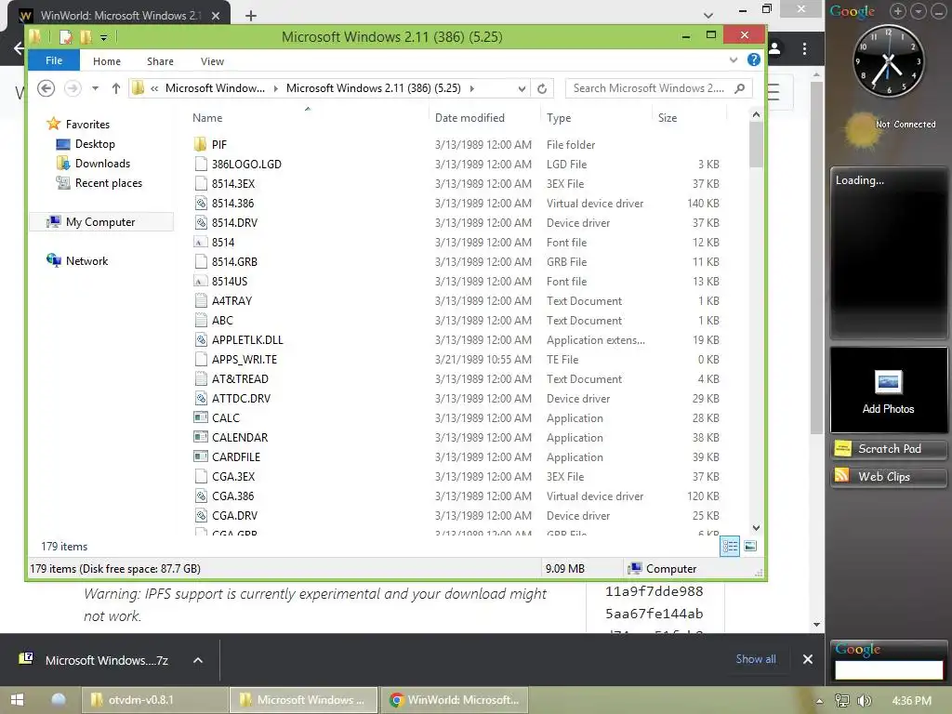Screen dimensions: 952x714
Task: Click the Favorites star icon
Action: pyautogui.click(x=53, y=124)
